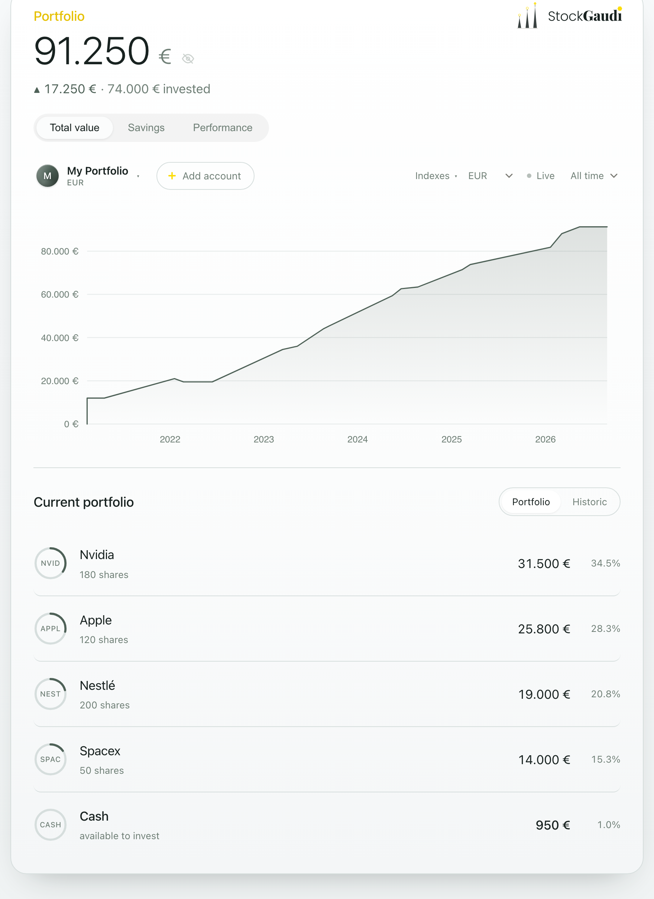Click the Current portfolio heading
Image resolution: width=654 pixels, height=899 pixels.
tap(84, 502)
